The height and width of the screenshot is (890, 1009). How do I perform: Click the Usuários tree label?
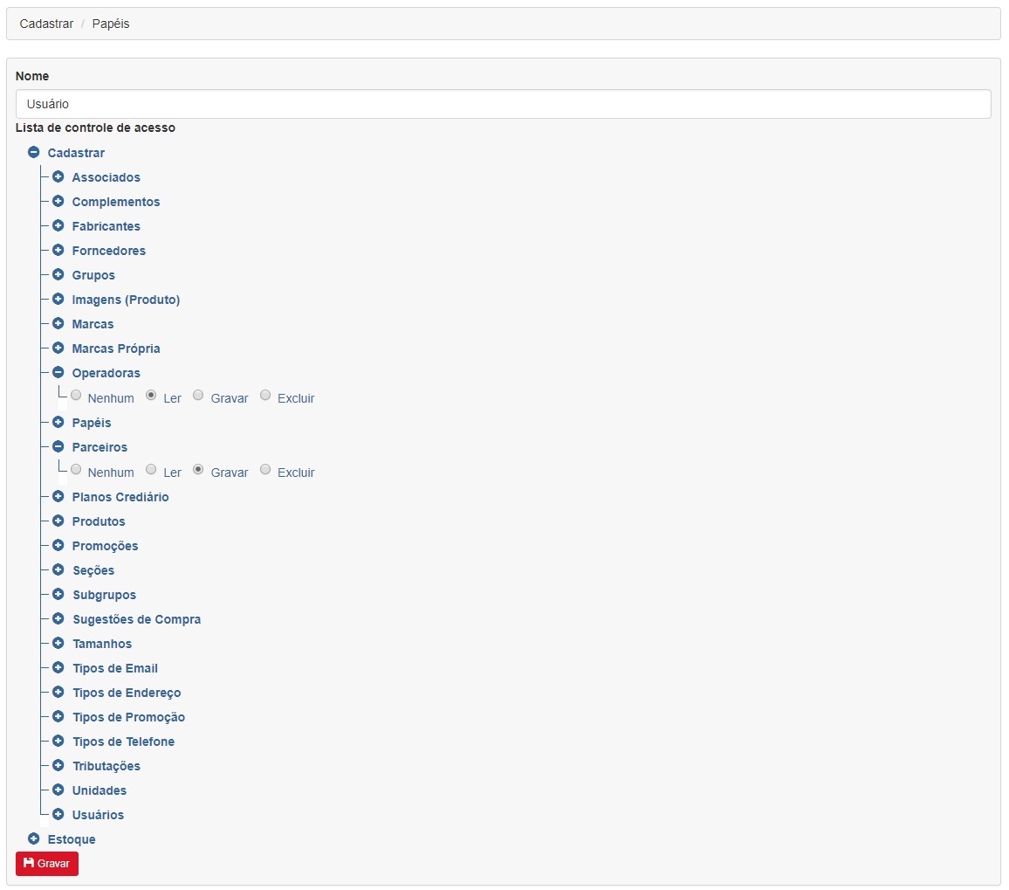98,815
